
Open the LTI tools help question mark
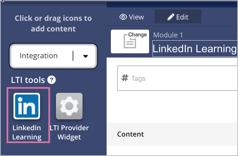click(x=51, y=80)
